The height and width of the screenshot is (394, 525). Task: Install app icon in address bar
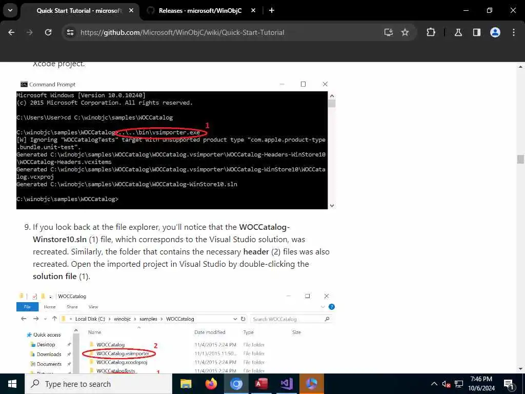[x=389, y=32]
